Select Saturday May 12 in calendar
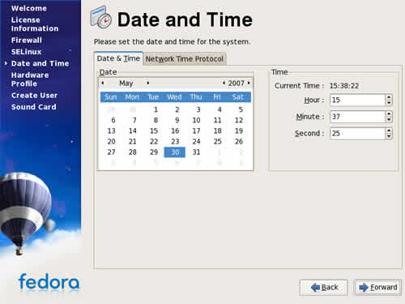 239,120
